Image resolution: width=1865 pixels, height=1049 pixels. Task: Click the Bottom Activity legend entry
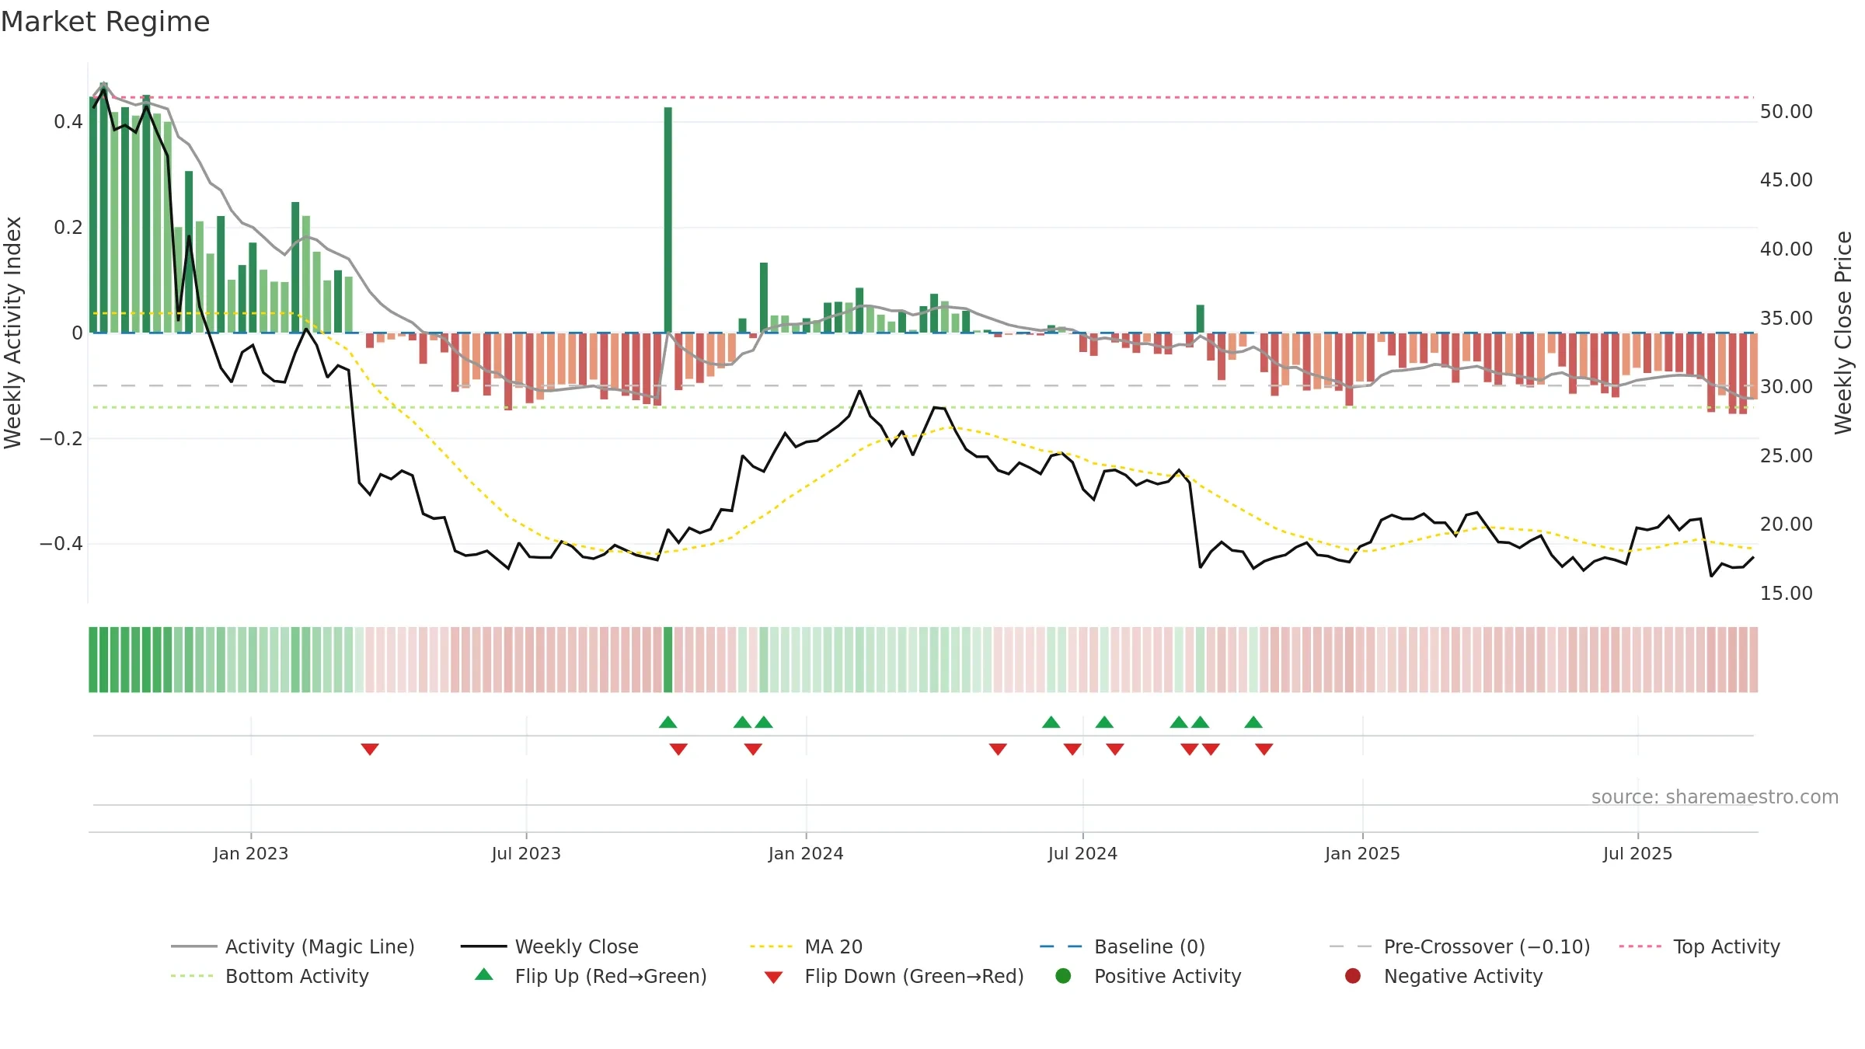[270, 976]
